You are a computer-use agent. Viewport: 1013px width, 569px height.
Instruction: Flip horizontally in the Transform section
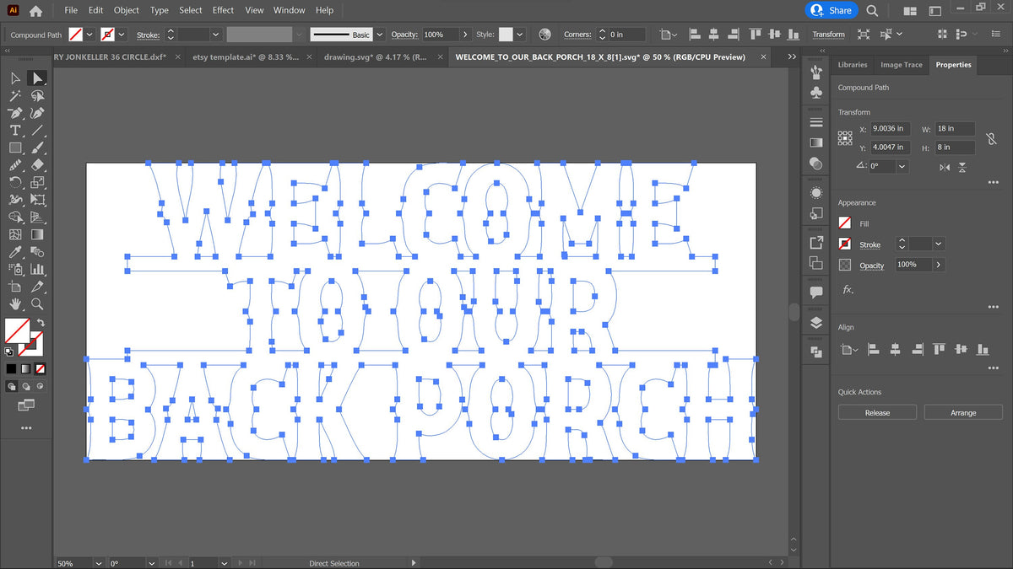(x=944, y=168)
